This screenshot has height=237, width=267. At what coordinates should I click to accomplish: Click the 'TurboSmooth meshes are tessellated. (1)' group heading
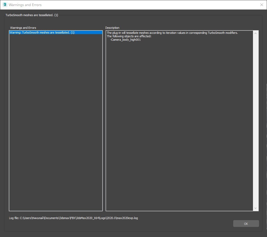coord(32,15)
